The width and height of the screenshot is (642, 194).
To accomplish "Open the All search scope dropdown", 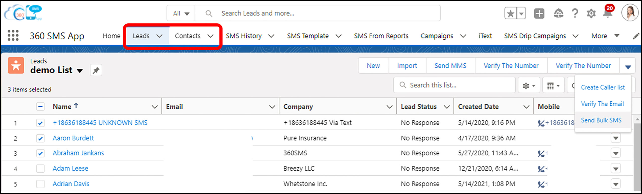I will point(181,13).
